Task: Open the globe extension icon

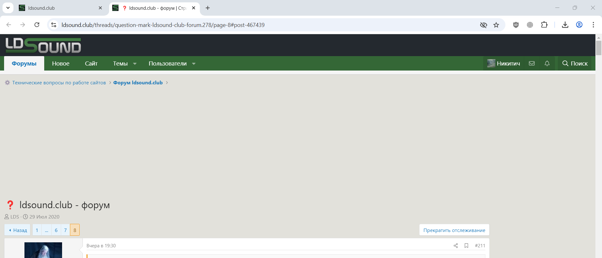Action: click(530, 25)
